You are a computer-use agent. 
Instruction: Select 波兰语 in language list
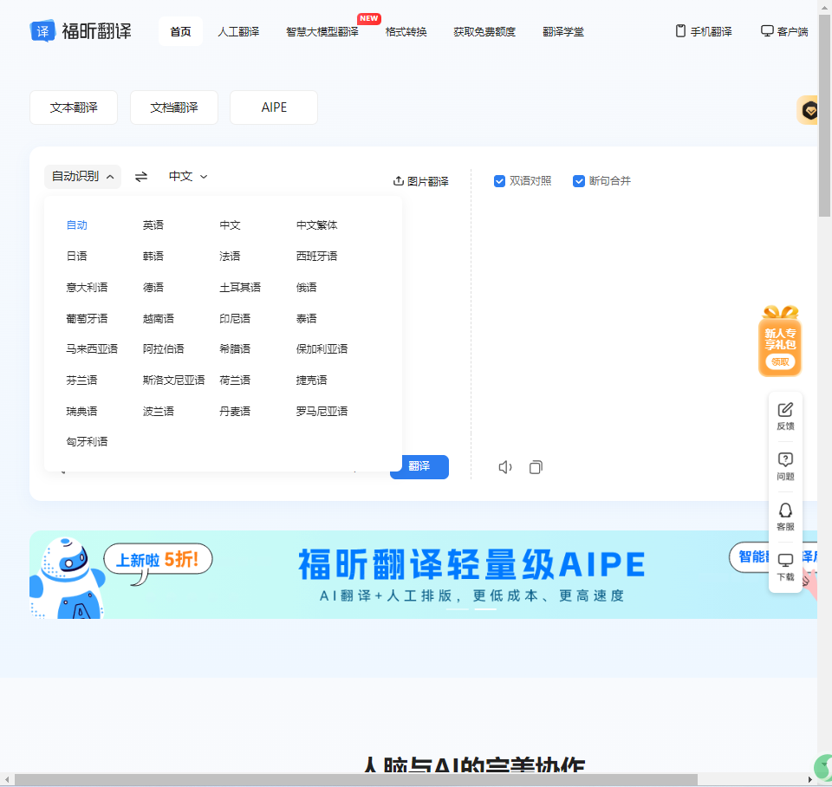pyautogui.click(x=158, y=412)
